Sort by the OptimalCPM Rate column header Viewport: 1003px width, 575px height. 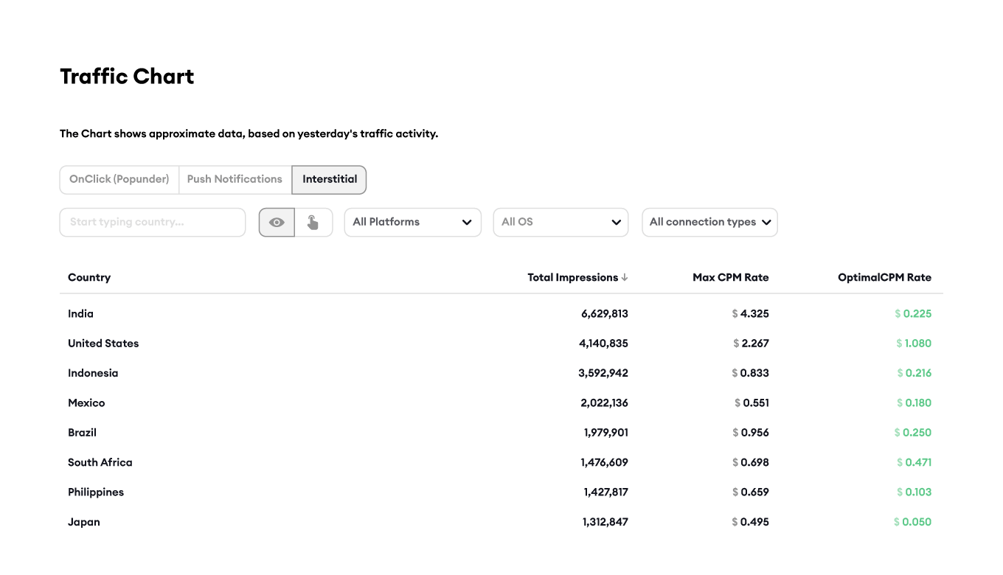click(x=884, y=278)
